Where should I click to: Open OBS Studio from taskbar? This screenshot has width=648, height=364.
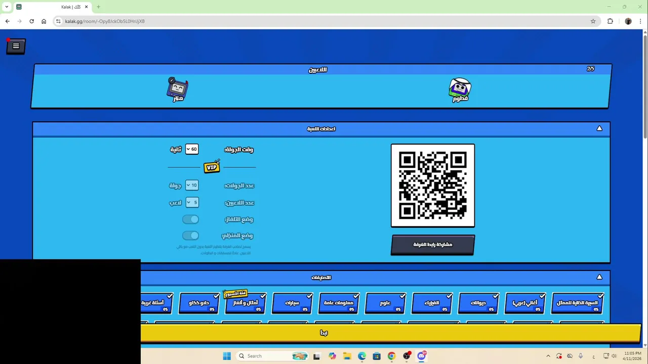(407, 356)
